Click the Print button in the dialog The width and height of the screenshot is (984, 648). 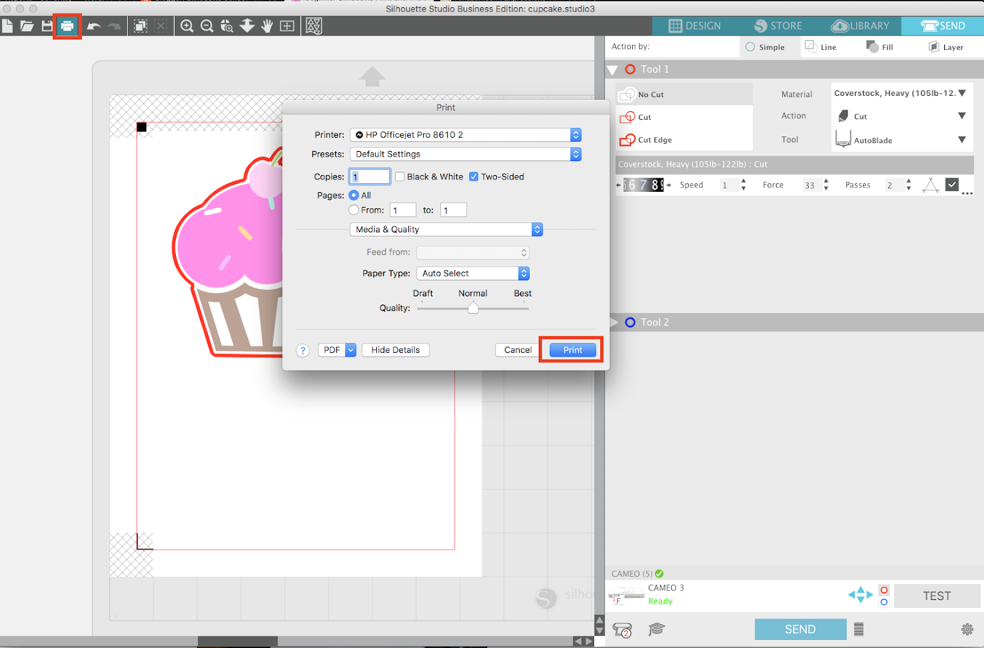(571, 349)
